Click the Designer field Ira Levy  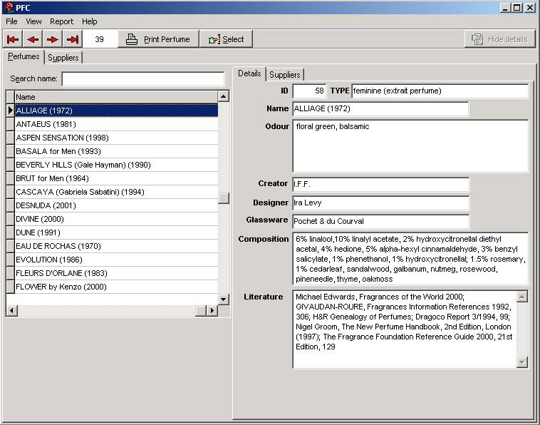point(380,203)
